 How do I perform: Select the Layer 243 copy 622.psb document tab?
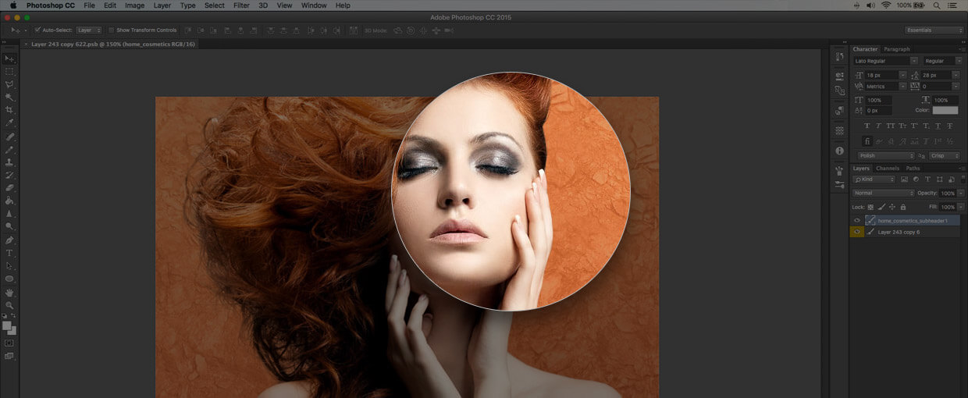[112, 44]
